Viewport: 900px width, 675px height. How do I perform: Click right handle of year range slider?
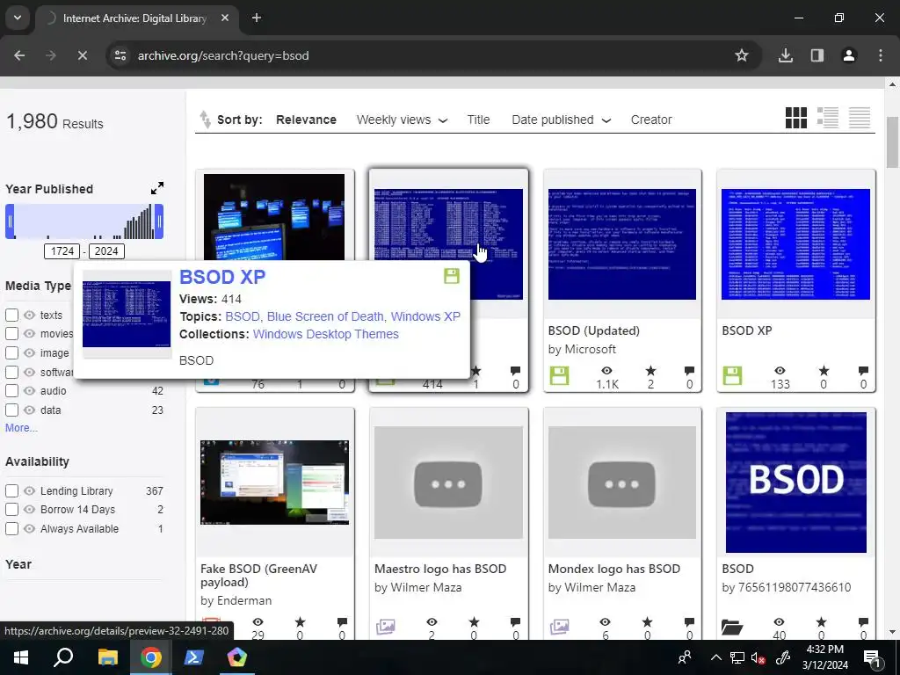click(159, 221)
